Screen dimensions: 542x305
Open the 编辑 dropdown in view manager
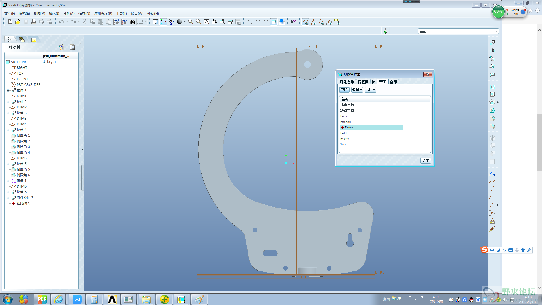(x=357, y=90)
